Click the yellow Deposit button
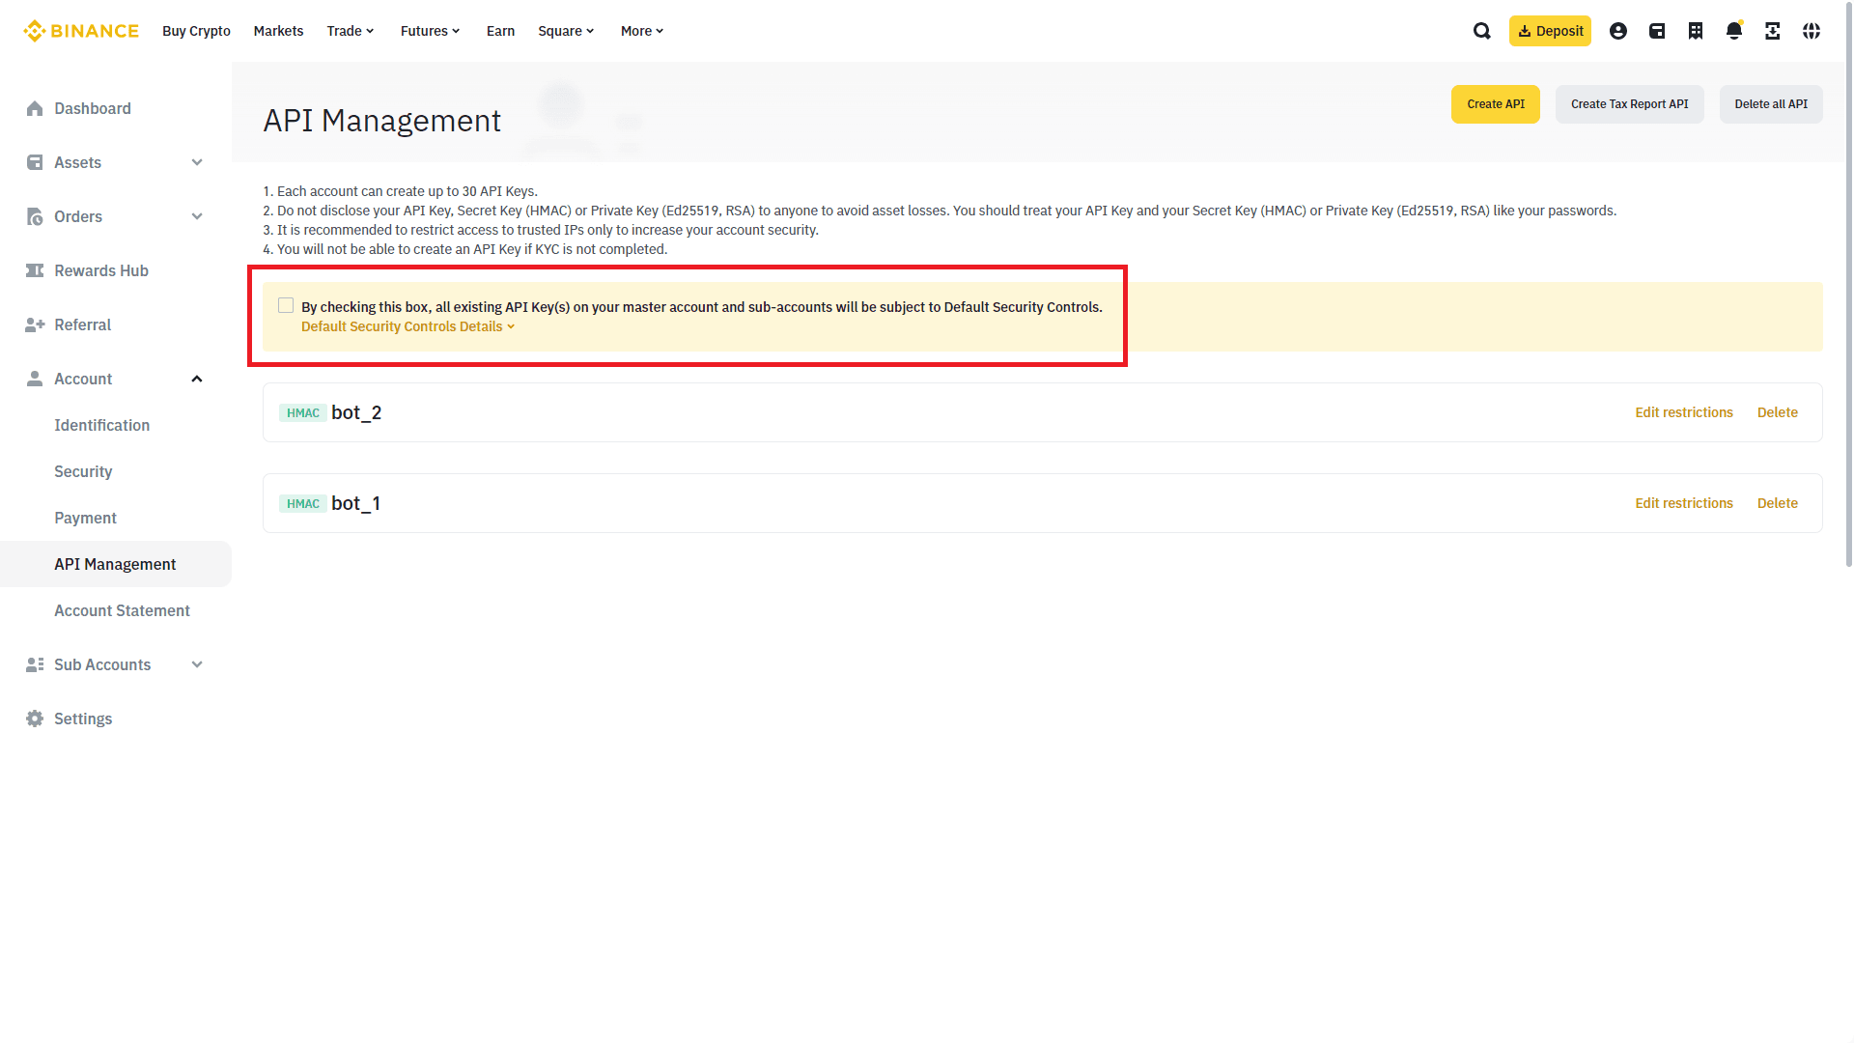The width and height of the screenshot is (1854, 1043). [x=1550, y=31]
